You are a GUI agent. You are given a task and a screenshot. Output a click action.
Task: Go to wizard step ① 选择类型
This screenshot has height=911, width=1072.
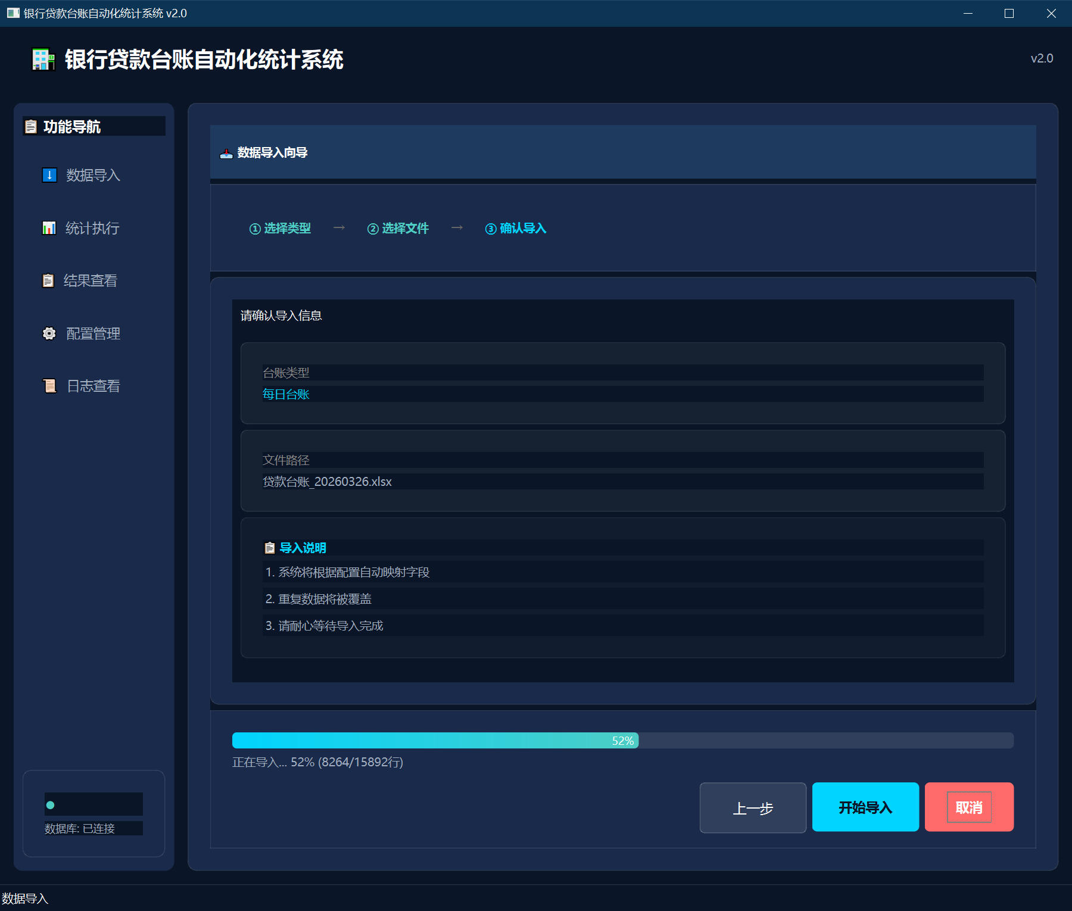tap(280, 229)
